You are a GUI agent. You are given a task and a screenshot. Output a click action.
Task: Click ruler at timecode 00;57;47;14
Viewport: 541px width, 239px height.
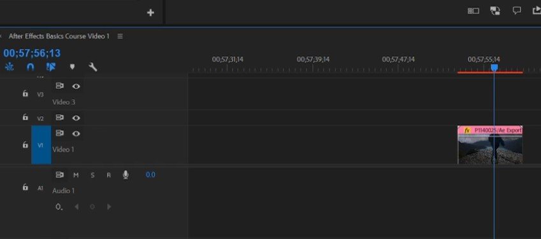pyautogui.click(x=398, y=60)
